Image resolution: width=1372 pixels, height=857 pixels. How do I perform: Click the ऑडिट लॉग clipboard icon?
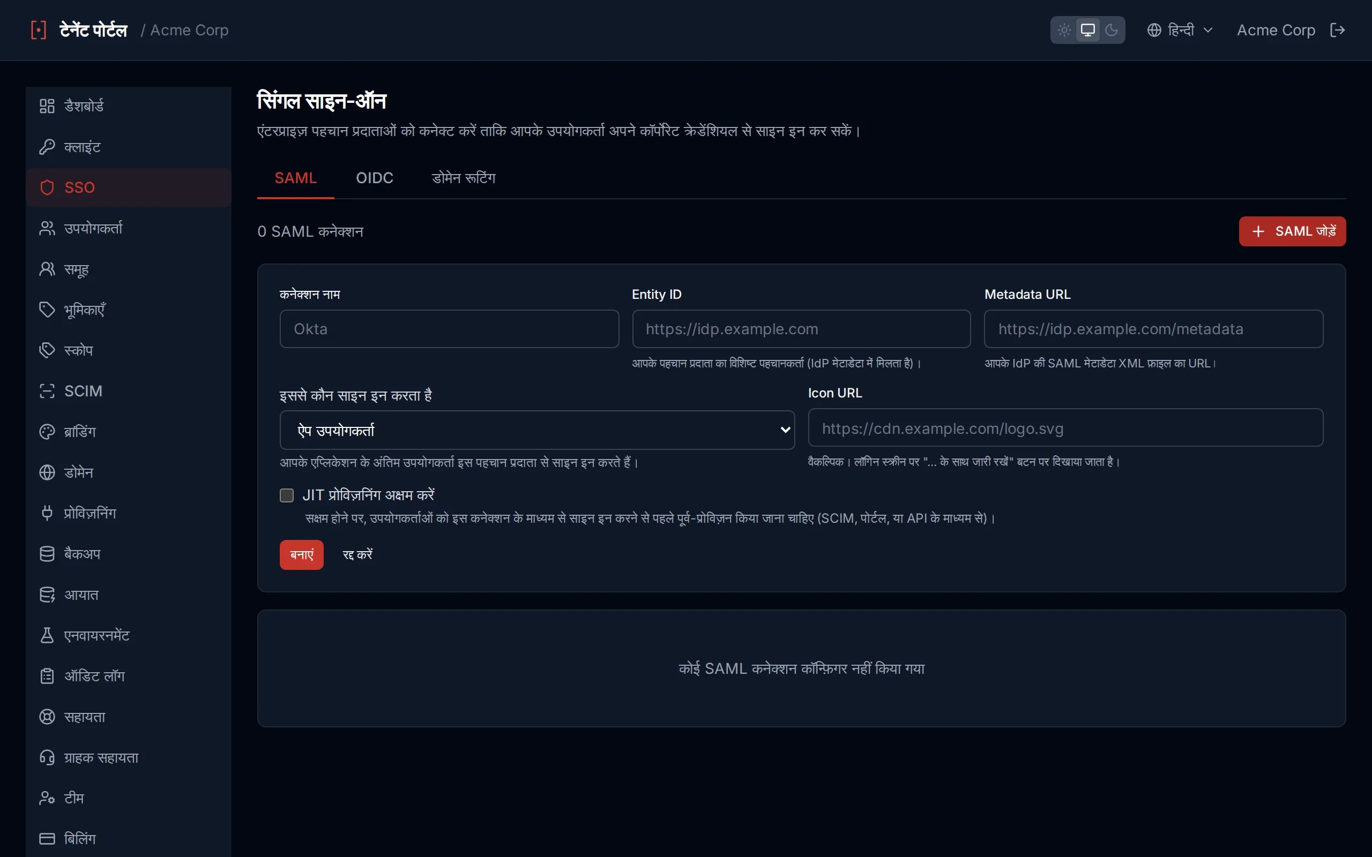pos(47,676)
